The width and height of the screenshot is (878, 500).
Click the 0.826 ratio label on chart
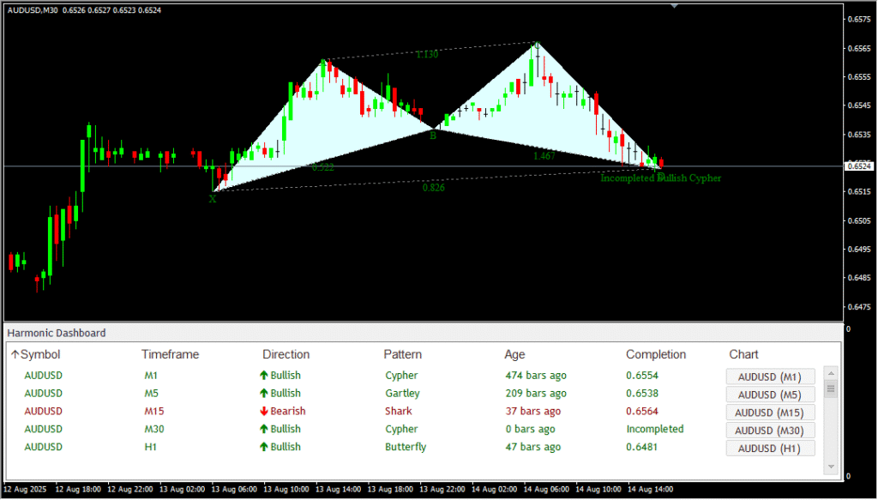434,188
